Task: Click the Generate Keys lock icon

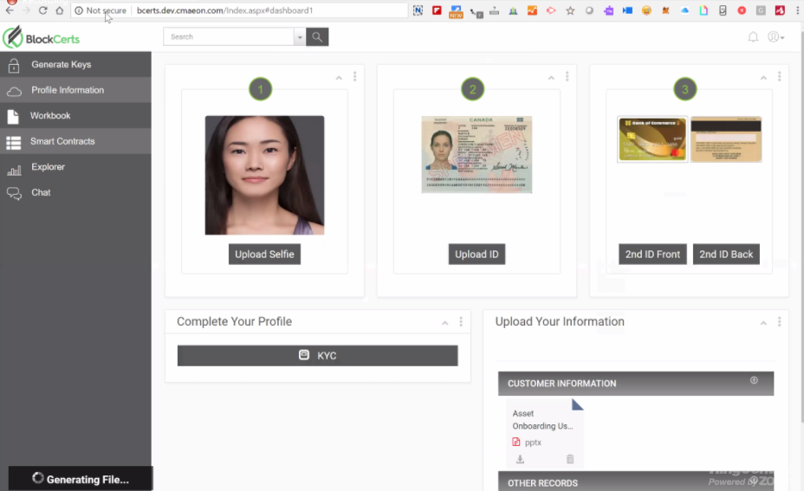Action: pos(14,65)
